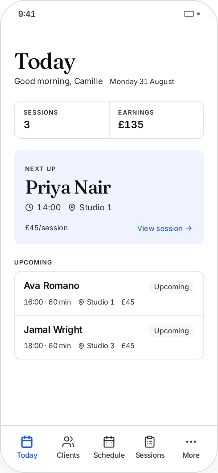Switch to the Clients tab label
This screenshot has height=473, width=218.
(x=68, y=455)
